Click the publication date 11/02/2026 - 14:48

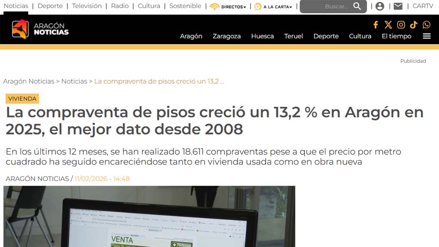pyautogui.click(x=102, y=179)
